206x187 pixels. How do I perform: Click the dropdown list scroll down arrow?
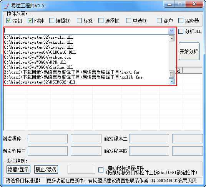coord(171,82)
